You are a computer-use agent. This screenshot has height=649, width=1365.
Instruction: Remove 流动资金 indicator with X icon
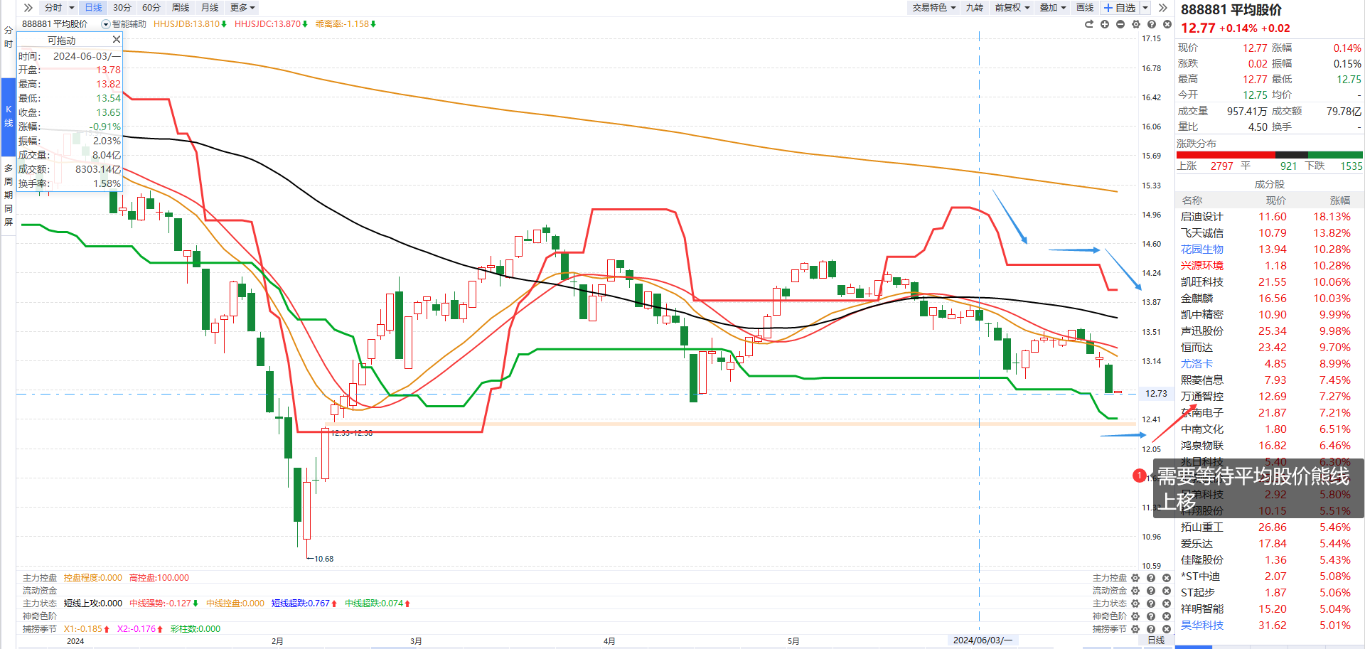pyautogui.click(x=1167, y=591)
